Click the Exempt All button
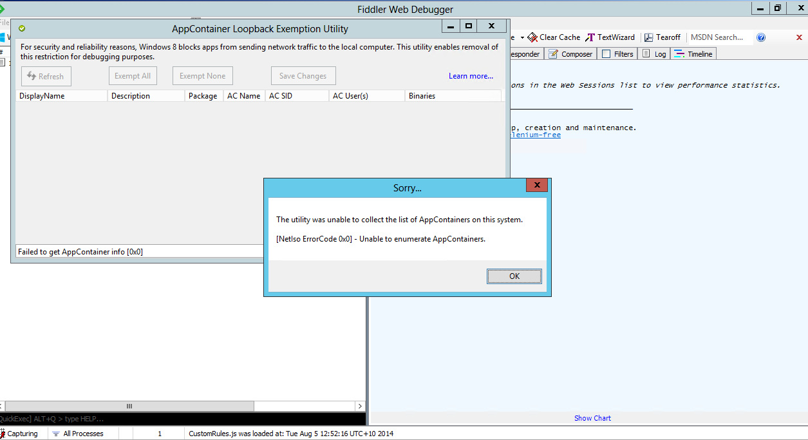This screenshot has width=808, height=440. pyautogui.click(x=133, y=76)
